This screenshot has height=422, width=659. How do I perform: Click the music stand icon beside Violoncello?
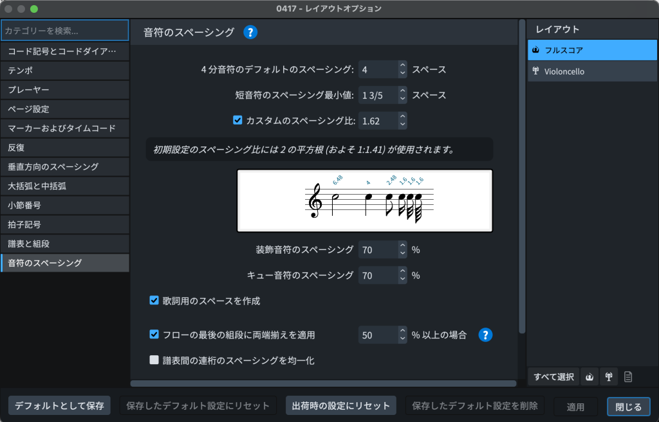coord(535,71)
